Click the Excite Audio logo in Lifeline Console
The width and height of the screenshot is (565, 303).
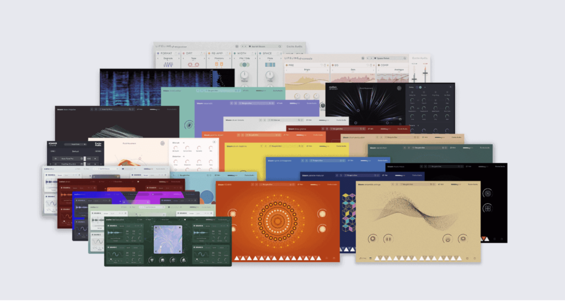pyautogui.click(x=420, y=58)
